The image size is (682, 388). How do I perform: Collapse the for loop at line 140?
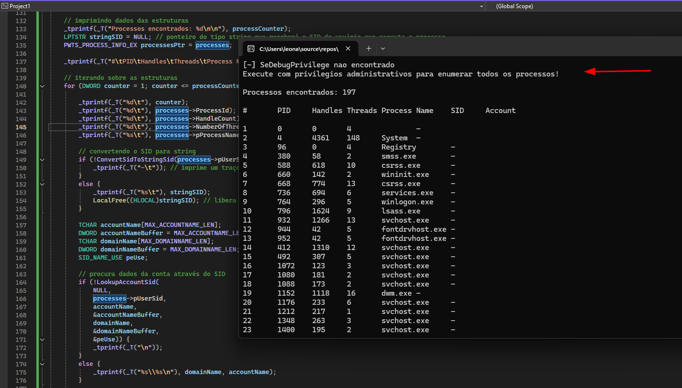coord(42,86)
